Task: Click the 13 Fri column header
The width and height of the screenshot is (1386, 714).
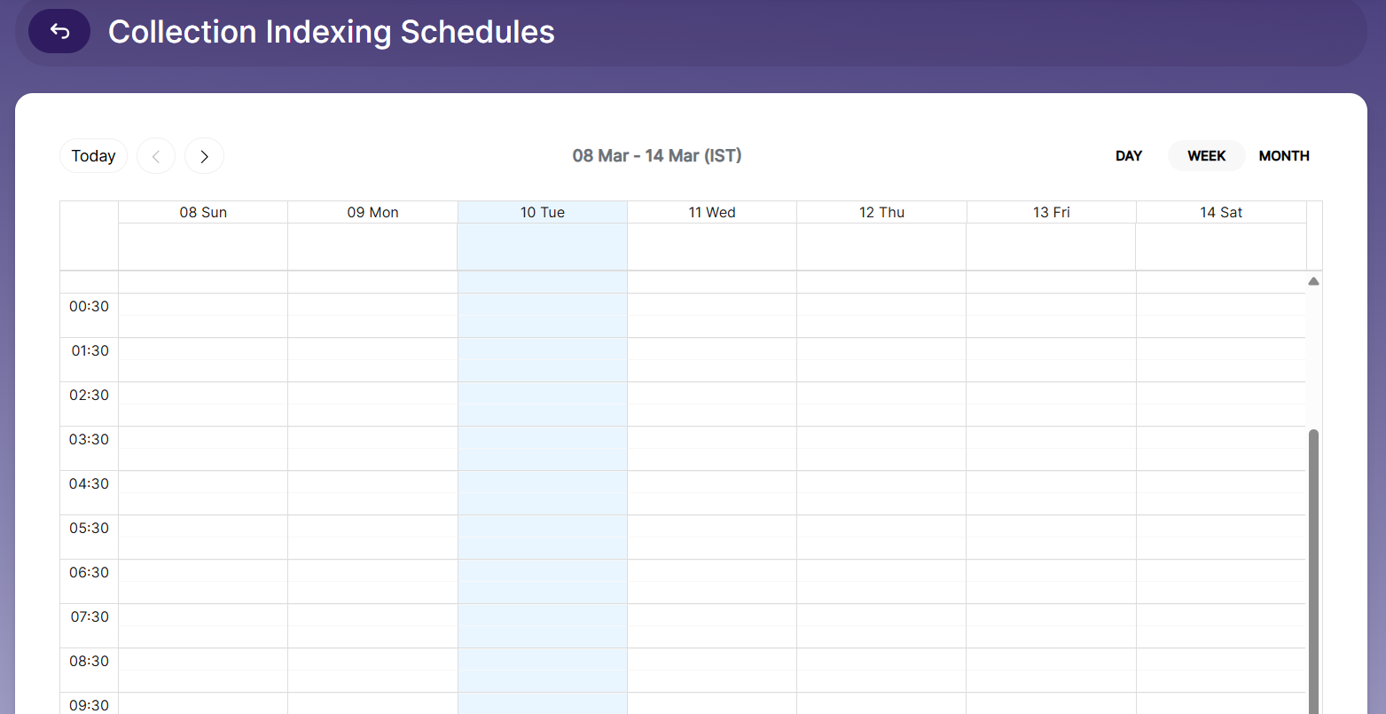Action: tap(1052, 212)
